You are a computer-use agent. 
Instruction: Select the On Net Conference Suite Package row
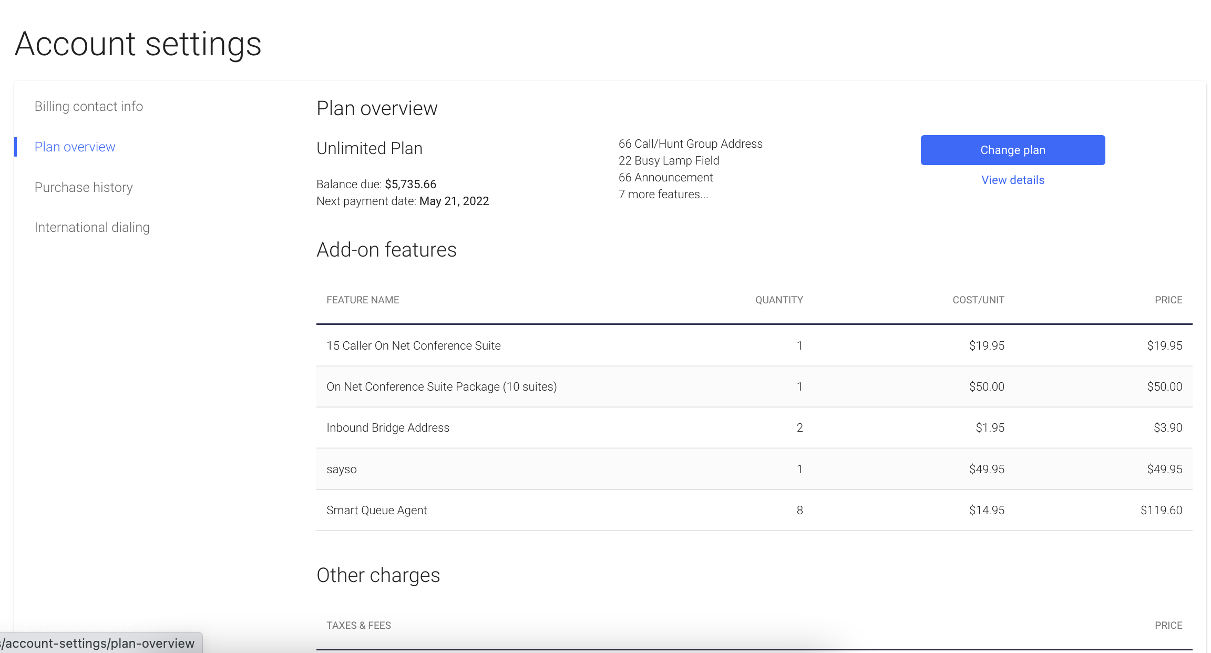[442, 386]
